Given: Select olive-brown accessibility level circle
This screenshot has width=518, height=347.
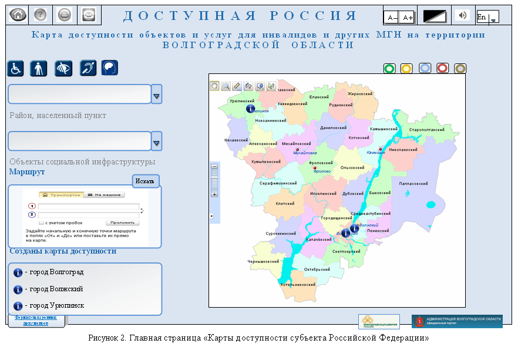Looking at the screenshot, I should click(x=460, y=69).
